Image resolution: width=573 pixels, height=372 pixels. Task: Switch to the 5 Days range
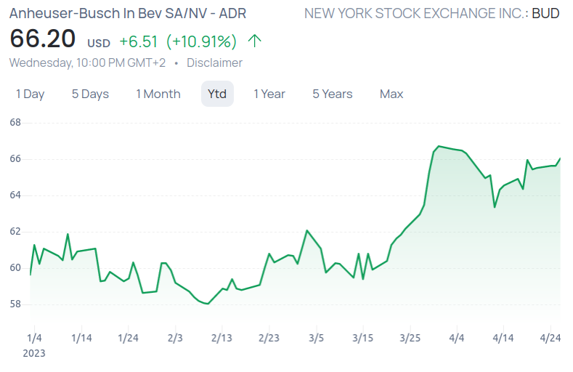pos(90,94)
